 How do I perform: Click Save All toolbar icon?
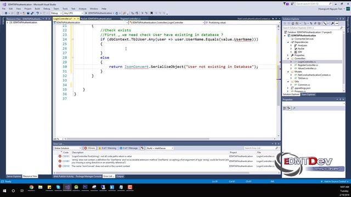pyautogui.click(x=32, y=13)
